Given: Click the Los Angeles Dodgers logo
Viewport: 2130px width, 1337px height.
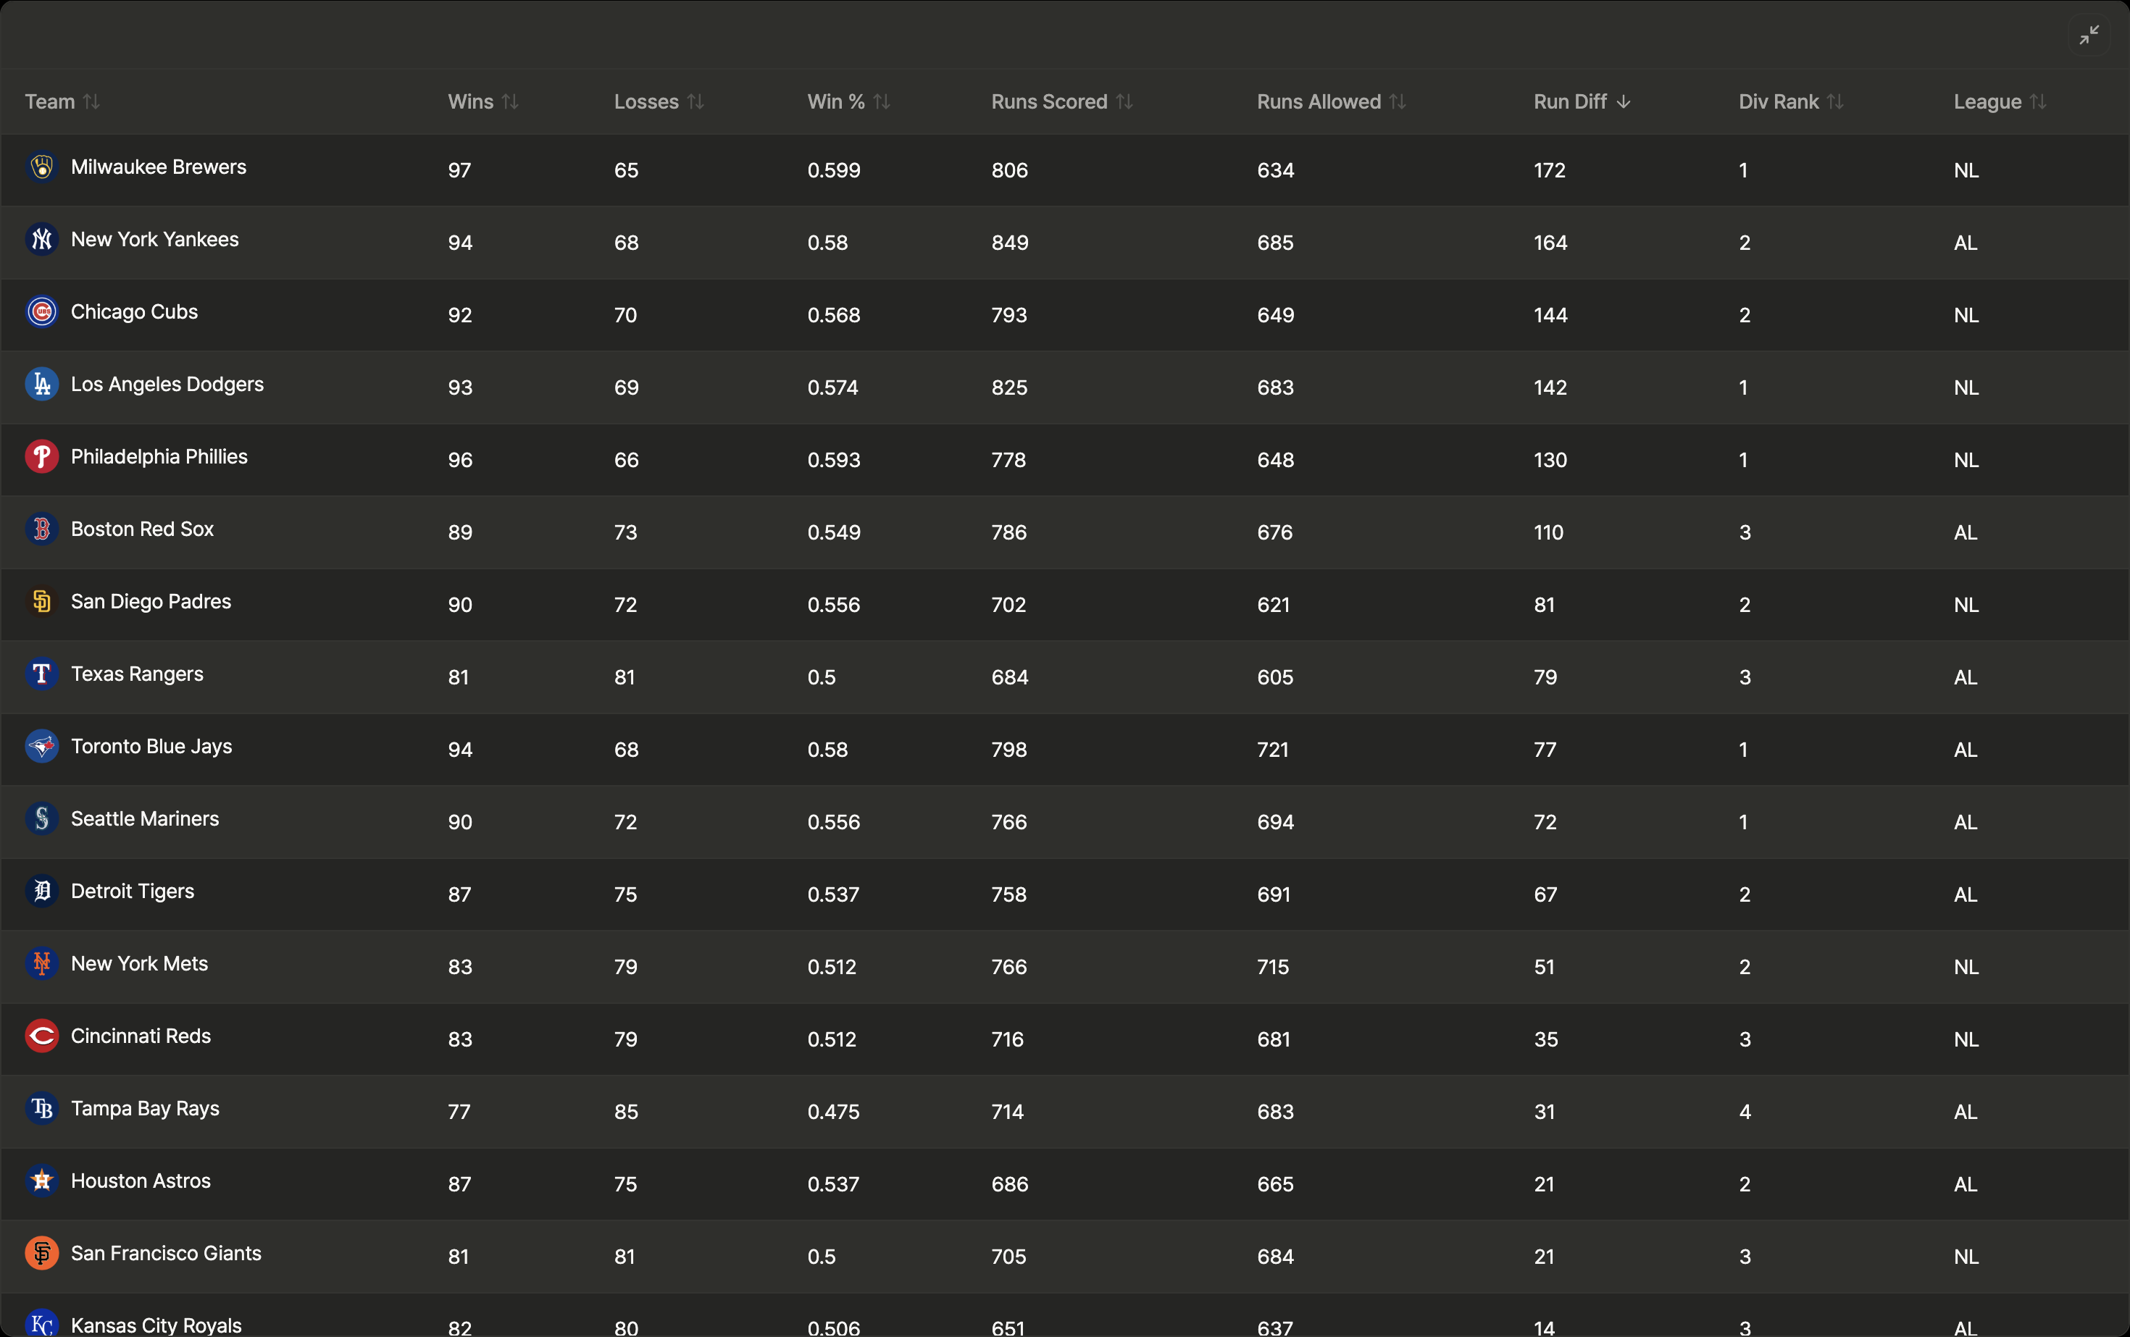Looking at the screenshot, I should click(x=41, y=385).
